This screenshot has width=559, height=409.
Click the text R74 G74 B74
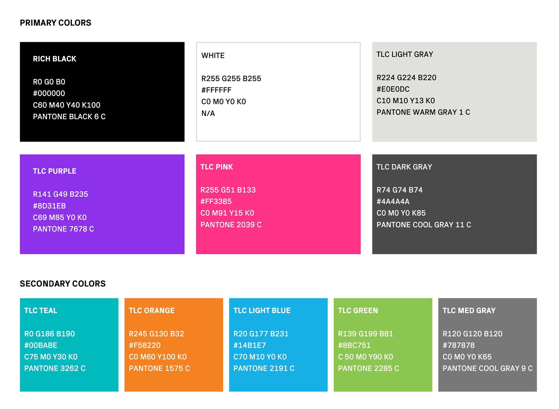click(x=399, y=190)
